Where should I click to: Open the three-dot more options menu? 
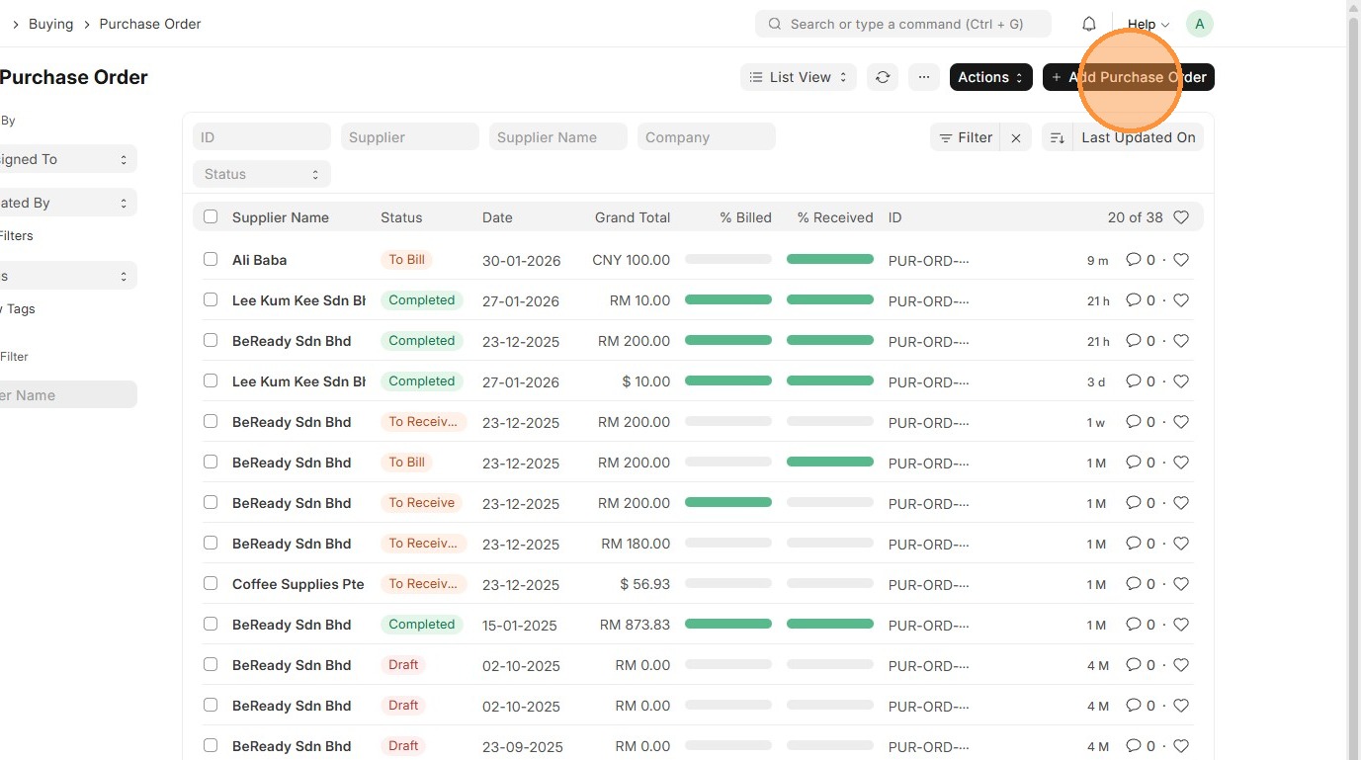923,77
